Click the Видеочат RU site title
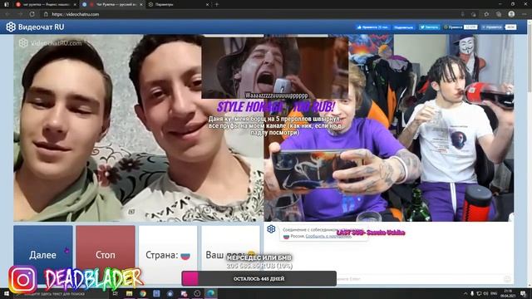Image resolution: width=532 pixels, height=299 pixels. click(41, 27)
